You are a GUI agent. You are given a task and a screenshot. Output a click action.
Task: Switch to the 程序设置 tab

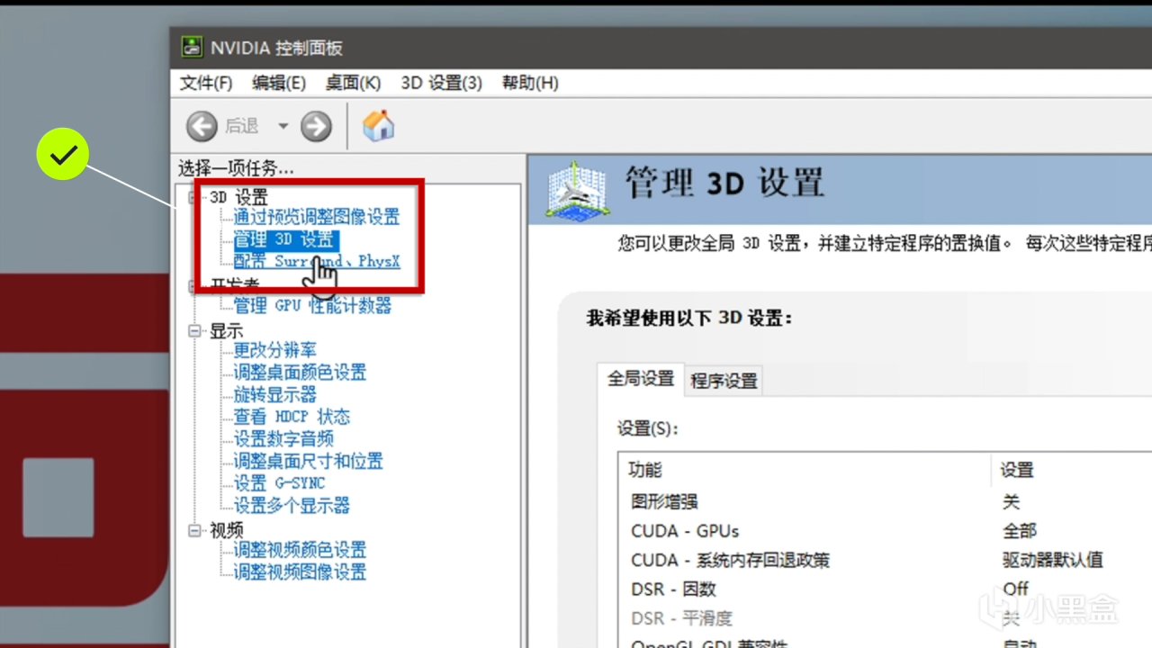[724, 381]
